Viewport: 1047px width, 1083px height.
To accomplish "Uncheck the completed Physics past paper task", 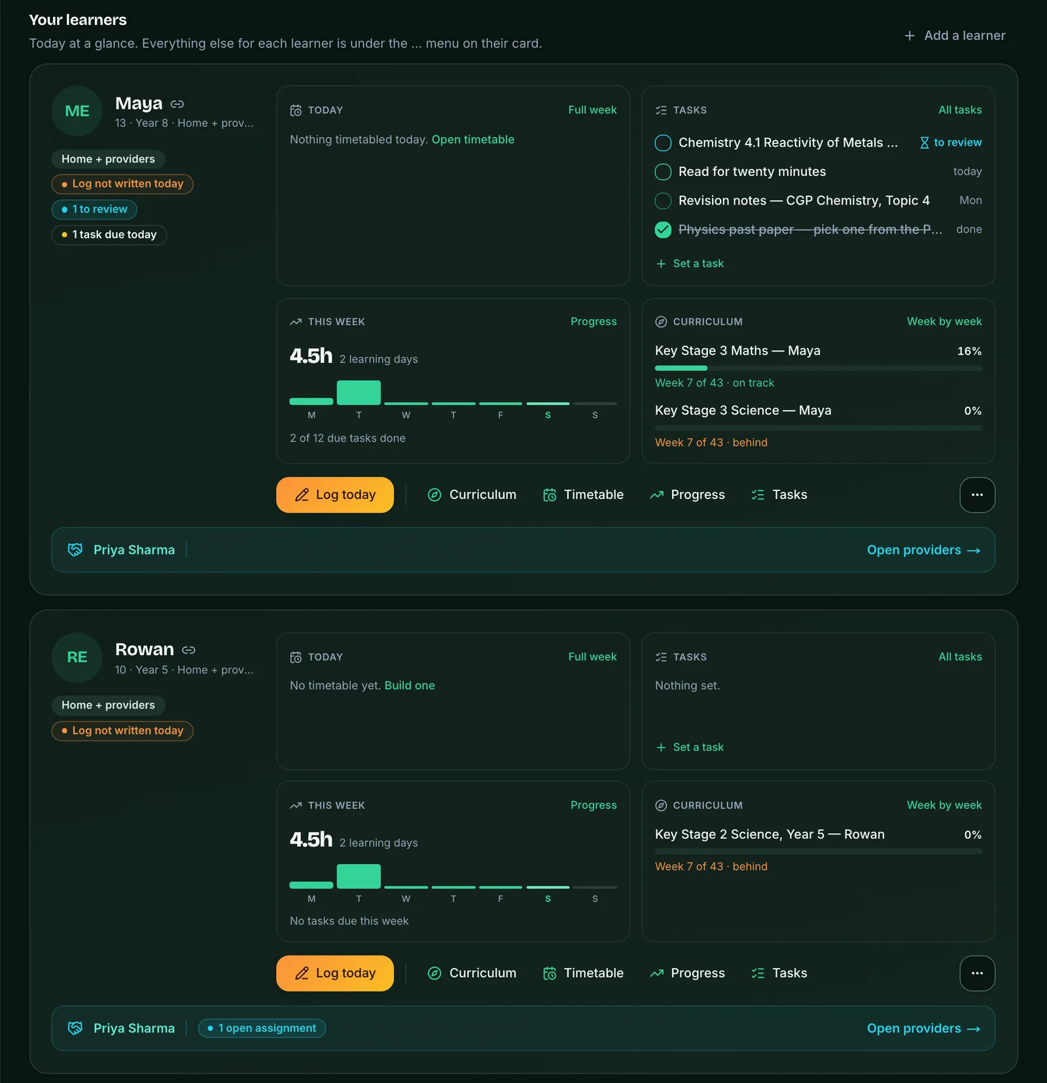I will click(x=663, y=230).
